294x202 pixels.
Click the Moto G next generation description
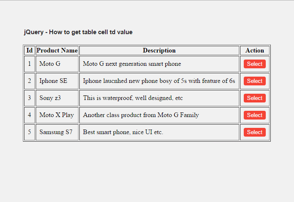[132, 64]
